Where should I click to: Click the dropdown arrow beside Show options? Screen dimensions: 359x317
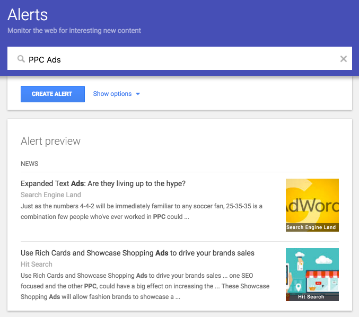click(x=138, y=94)
